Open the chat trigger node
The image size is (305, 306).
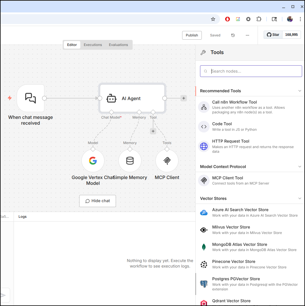(x=31, y=98)
